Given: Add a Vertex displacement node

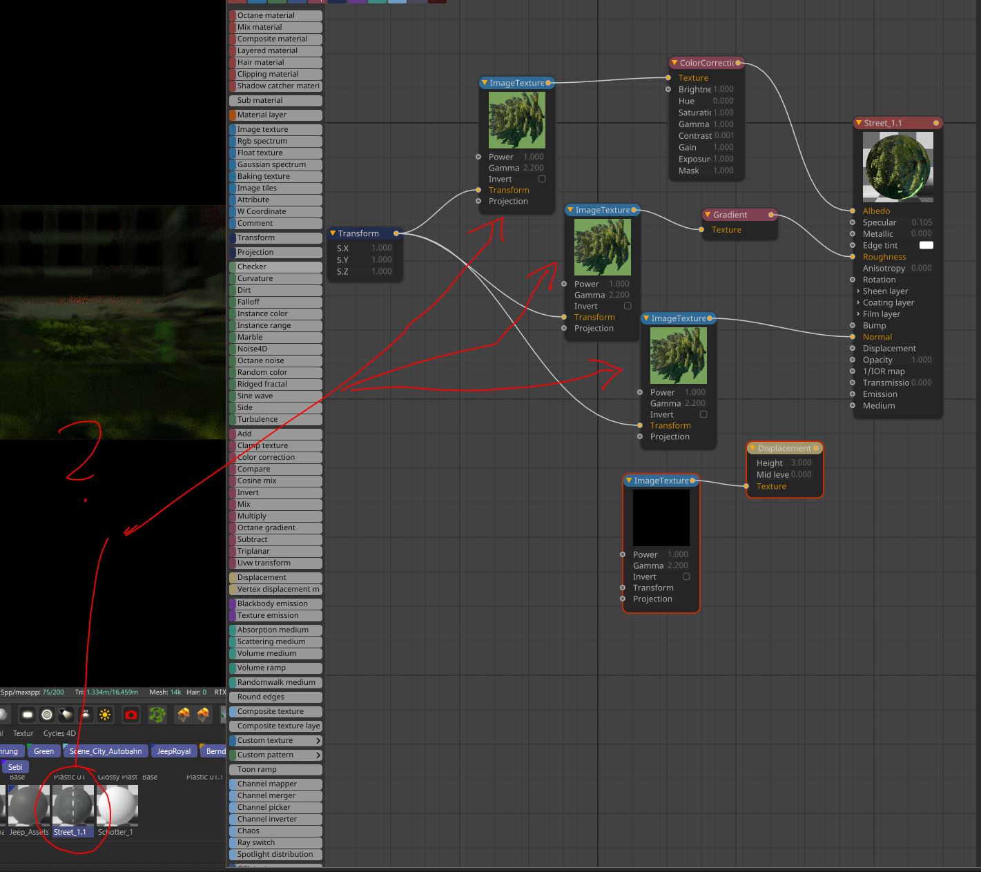Looking at the screenshot, I should coord(275,590).
